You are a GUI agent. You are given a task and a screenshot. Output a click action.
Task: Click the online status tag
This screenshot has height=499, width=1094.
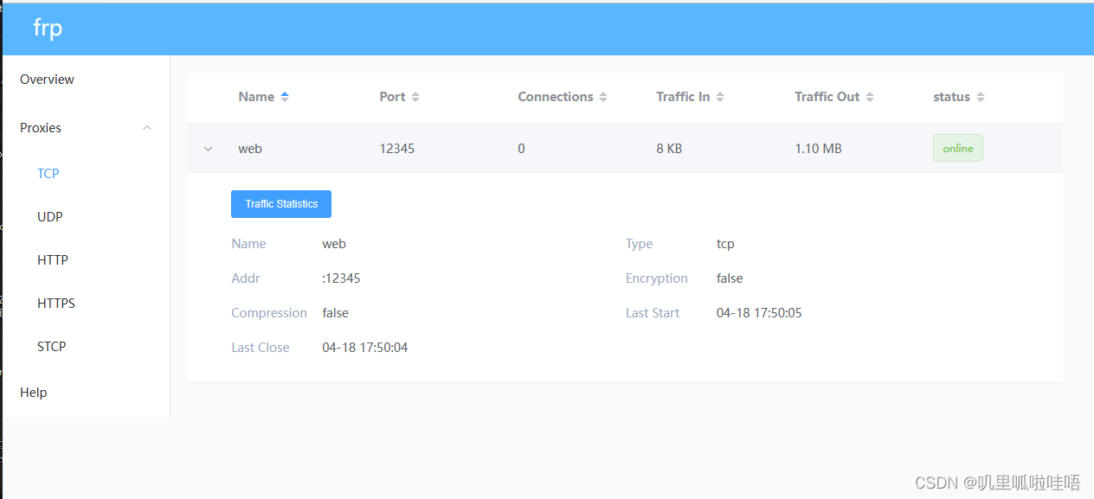(958, 148)
